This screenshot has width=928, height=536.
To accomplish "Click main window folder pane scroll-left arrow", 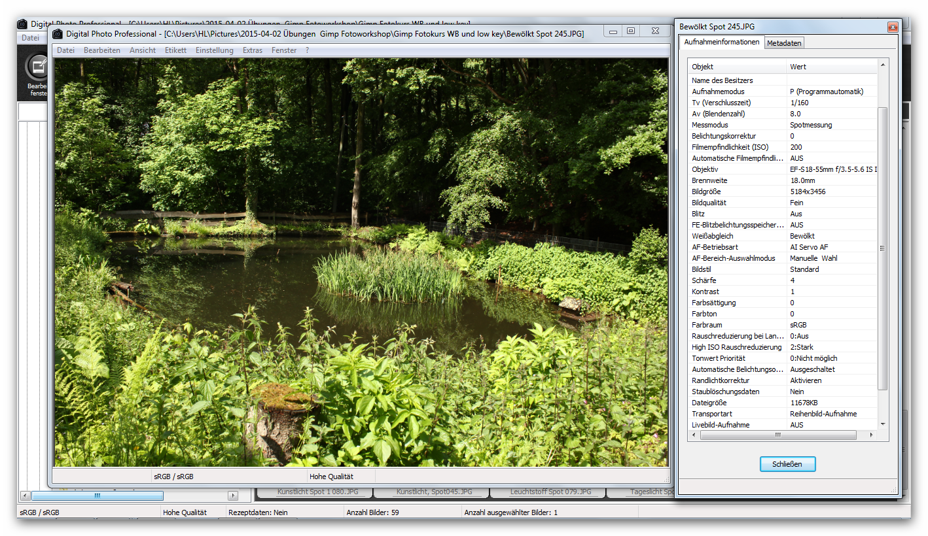I will click(26, 496).
